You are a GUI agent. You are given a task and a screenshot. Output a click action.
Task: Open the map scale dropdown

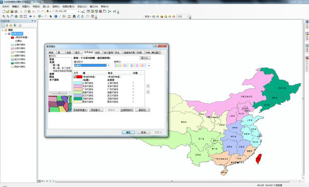pos(78,12)
